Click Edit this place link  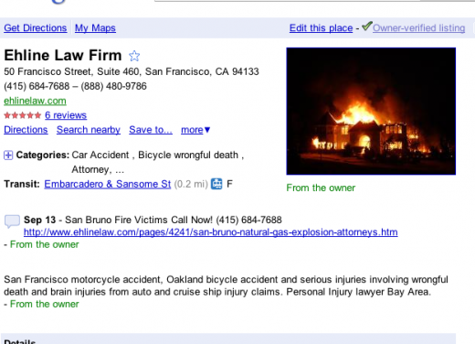[321, 28]
